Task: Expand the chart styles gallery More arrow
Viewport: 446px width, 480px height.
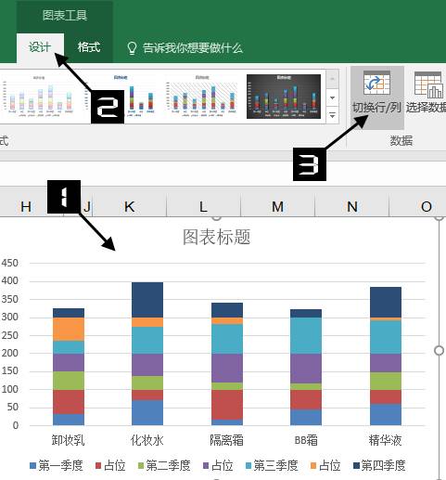Action: 332,116
